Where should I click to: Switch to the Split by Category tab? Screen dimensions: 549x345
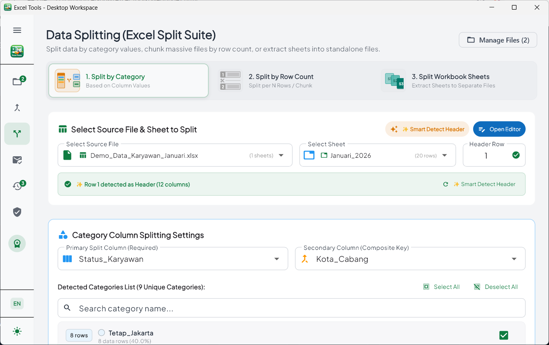128,80
